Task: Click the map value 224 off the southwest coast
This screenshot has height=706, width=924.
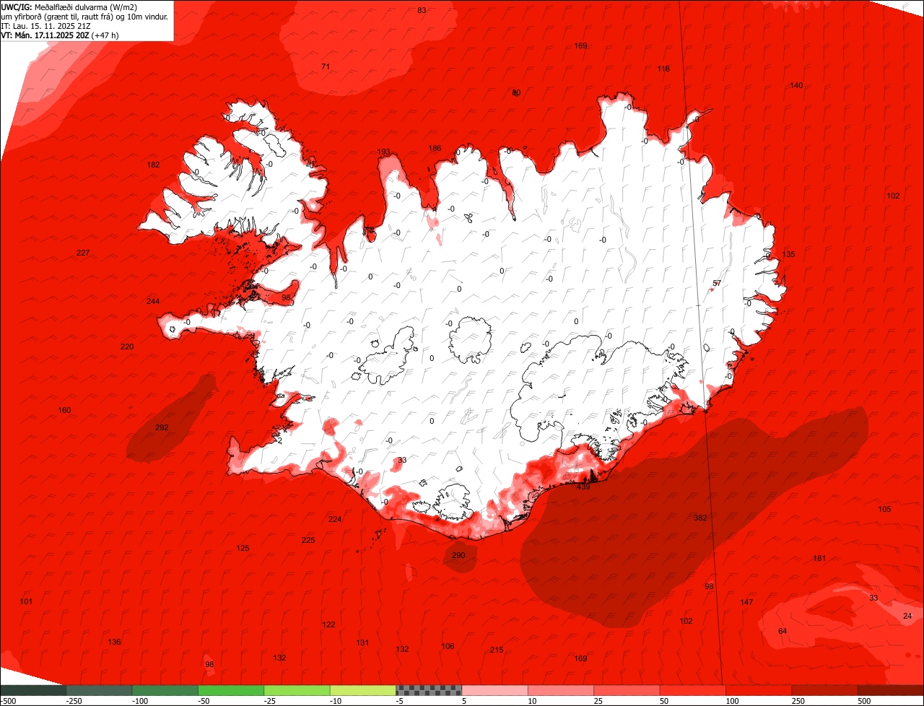Action: coord(335,520)
